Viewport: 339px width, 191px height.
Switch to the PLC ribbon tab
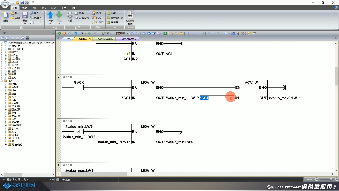point(44,8)
